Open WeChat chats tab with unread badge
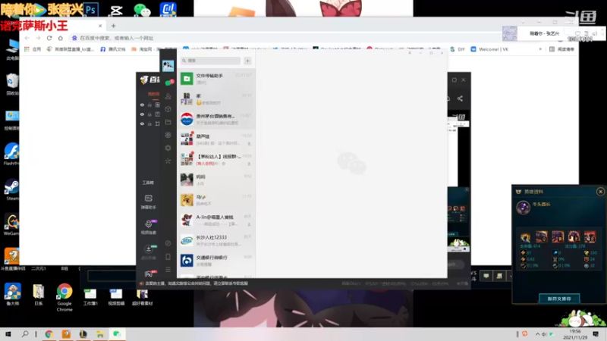This screenshot has width=607, height=341. tap(168, 83)
